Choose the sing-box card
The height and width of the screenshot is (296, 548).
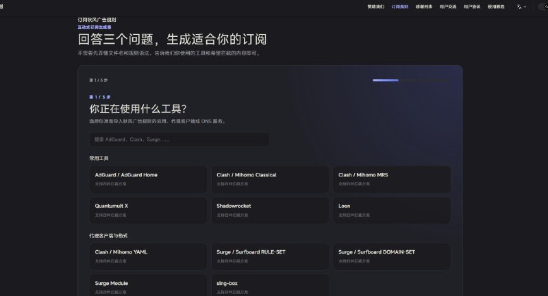[x=270, y=286]
